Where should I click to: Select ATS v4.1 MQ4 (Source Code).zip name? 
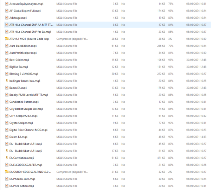click(x=29, y=39)
